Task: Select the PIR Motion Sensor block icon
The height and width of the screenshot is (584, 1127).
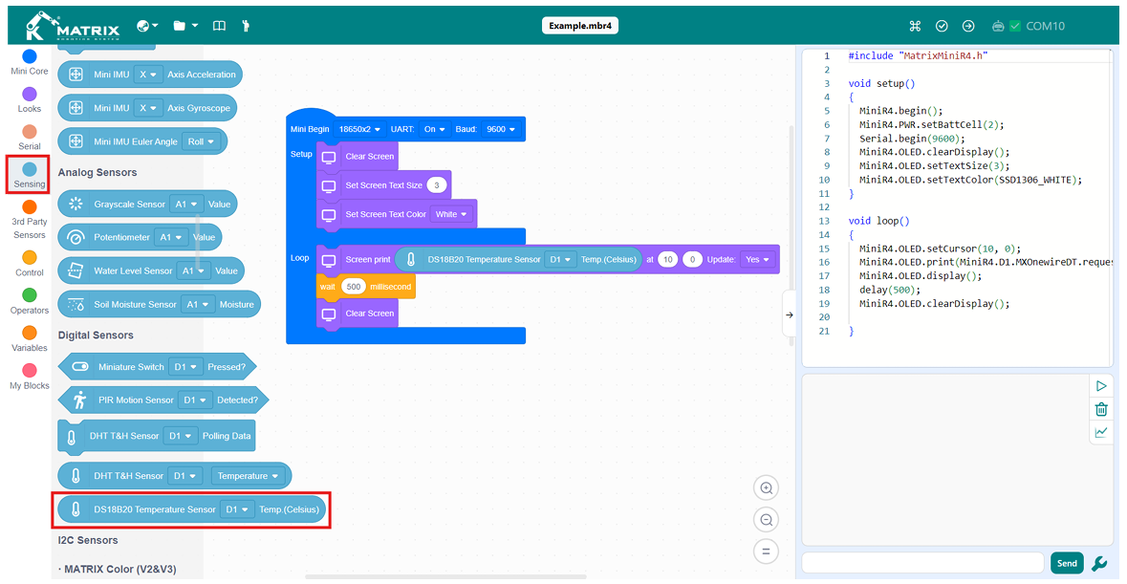Action: point(79,400)
